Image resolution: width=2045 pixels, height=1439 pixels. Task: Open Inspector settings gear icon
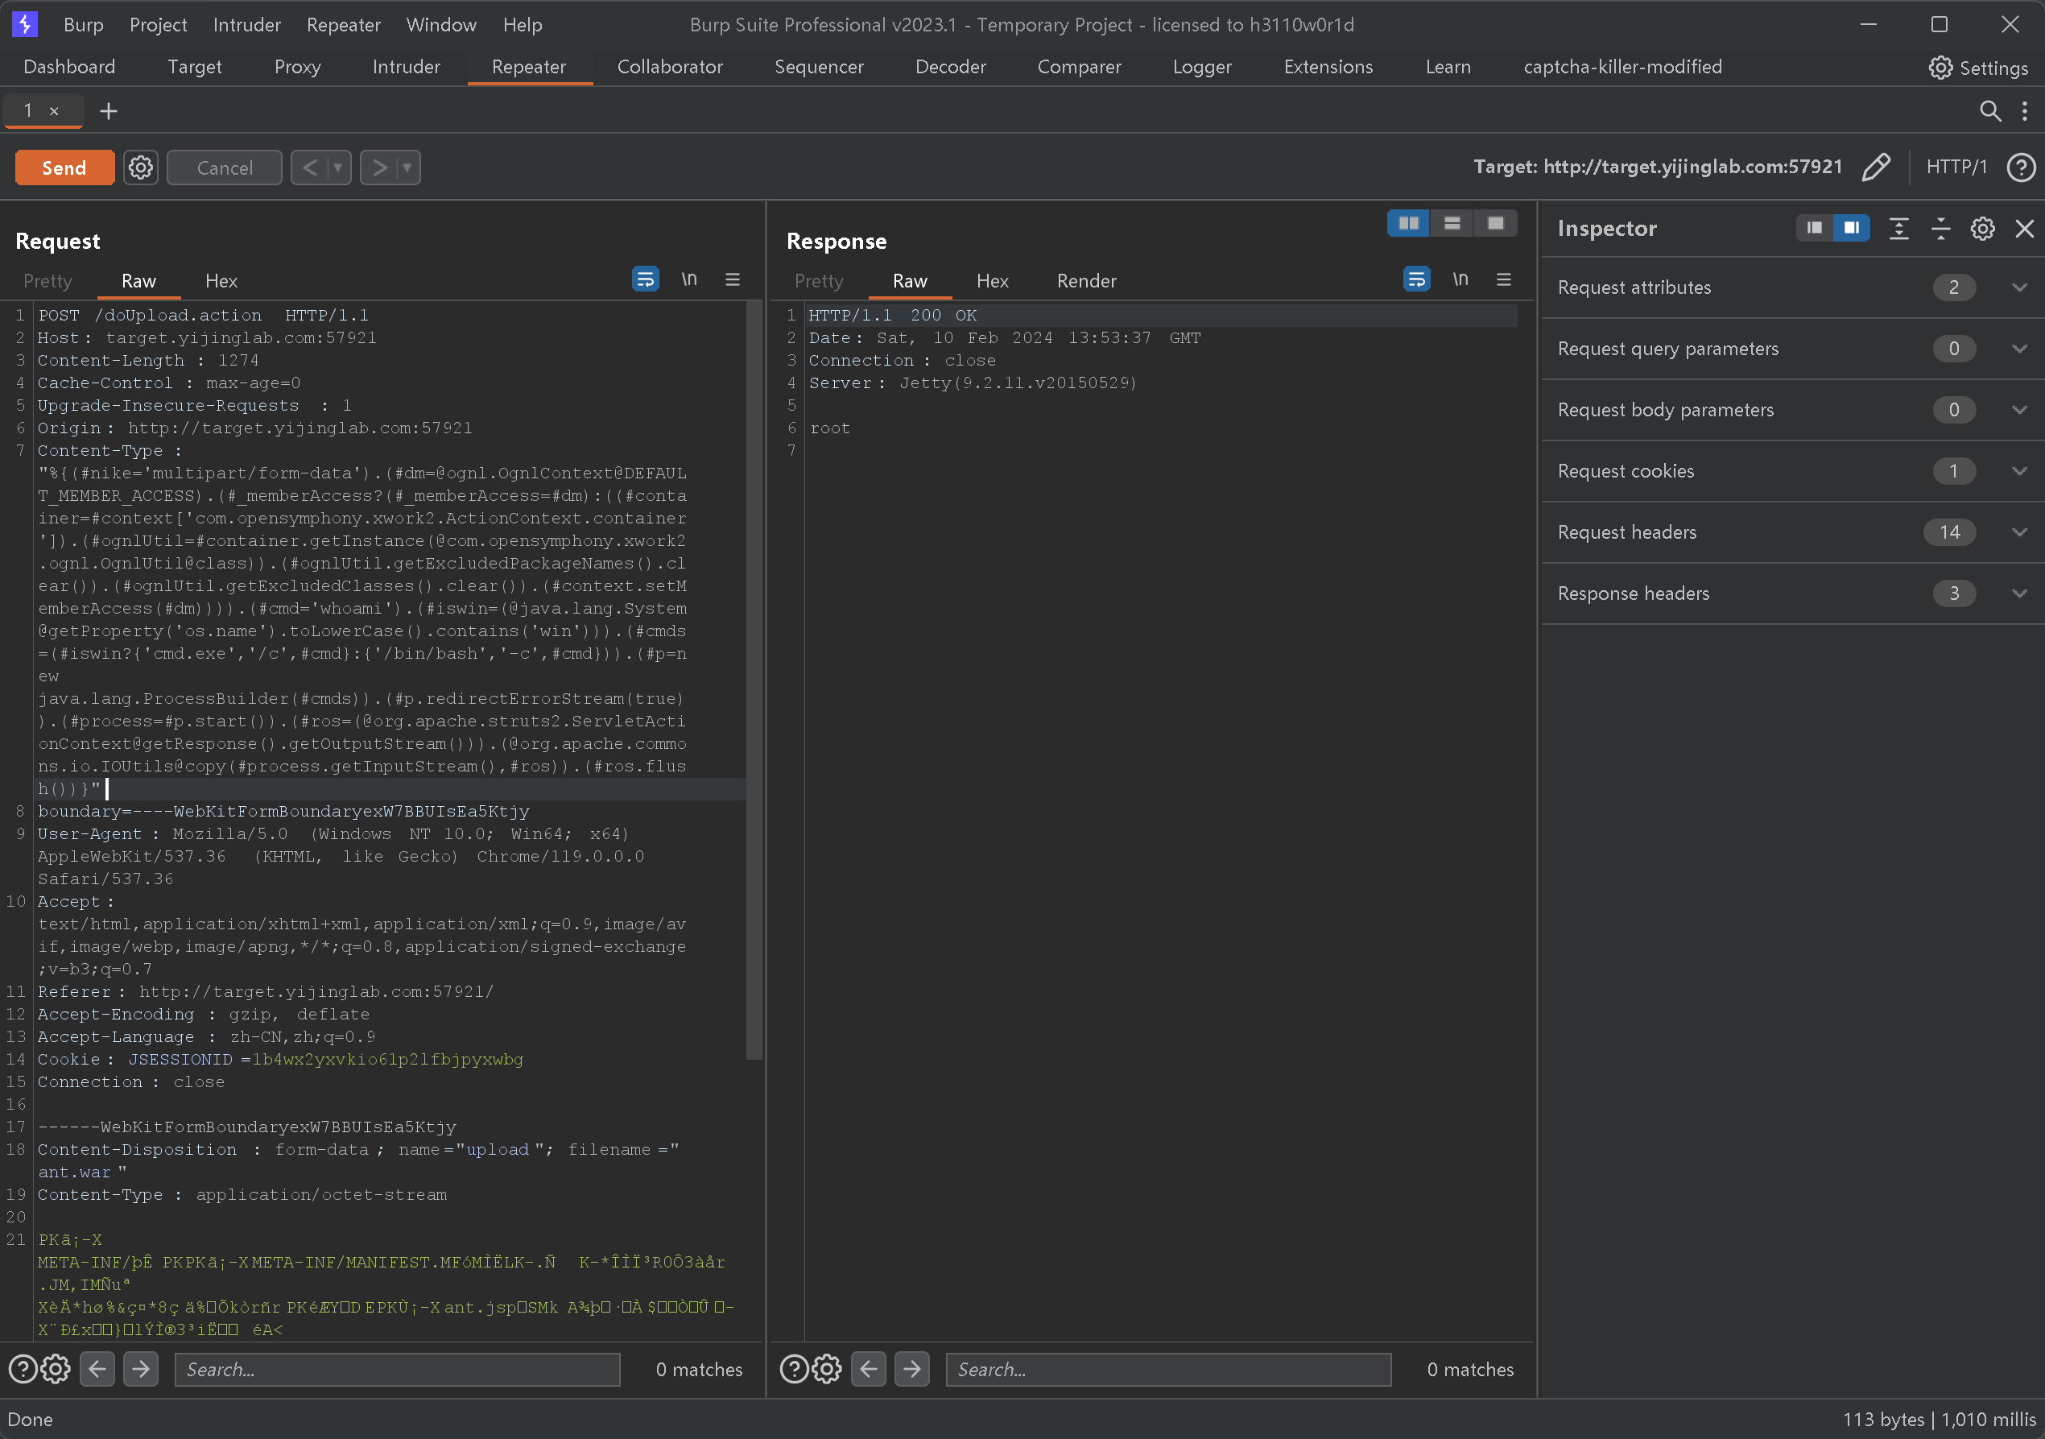click(x=1983, y=229)
